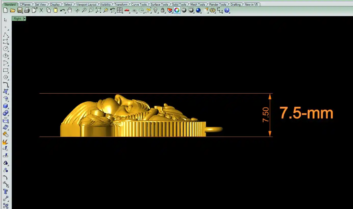The width and height of the screenshot is (353, 209).
Task: Toggle Hide objects light bulb icon
Action: click(155, 10)
